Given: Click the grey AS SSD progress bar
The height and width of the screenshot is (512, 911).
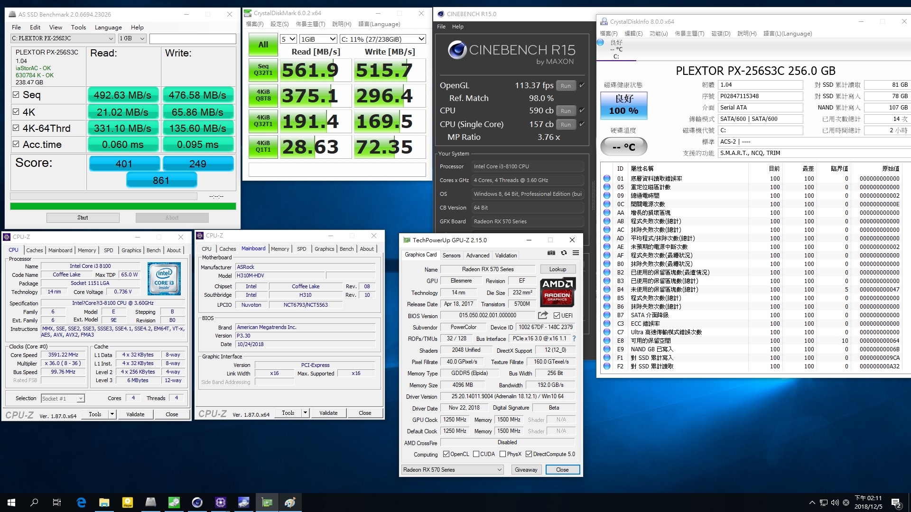Looking at the screenshot, I should tap(104, 196).
